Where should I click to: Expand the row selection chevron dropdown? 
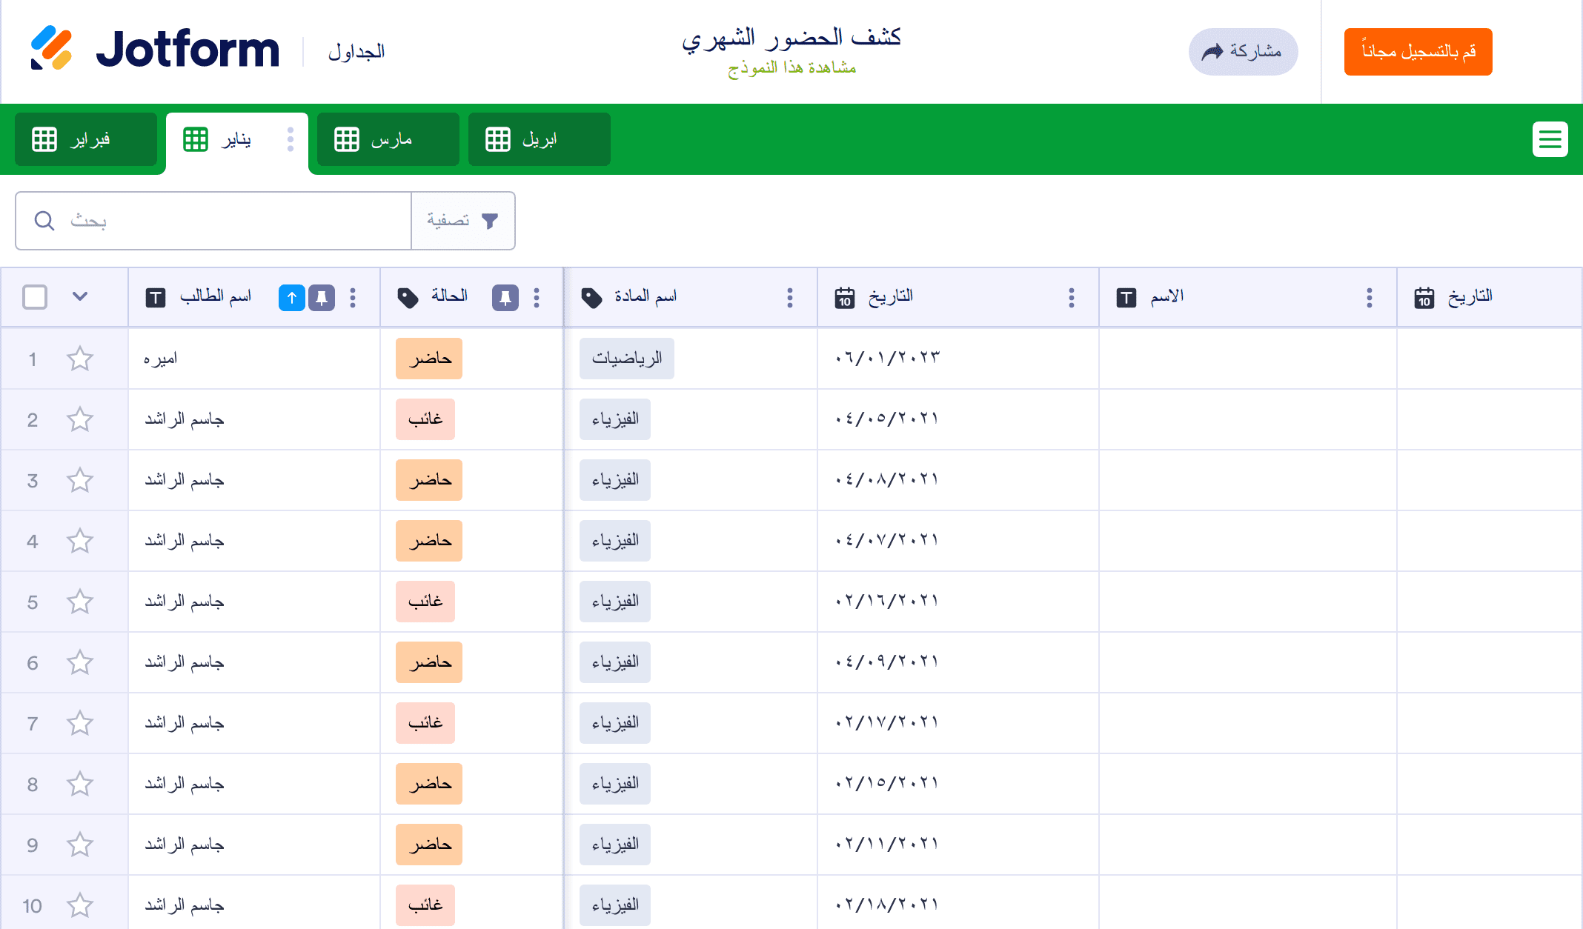(80, 297)
